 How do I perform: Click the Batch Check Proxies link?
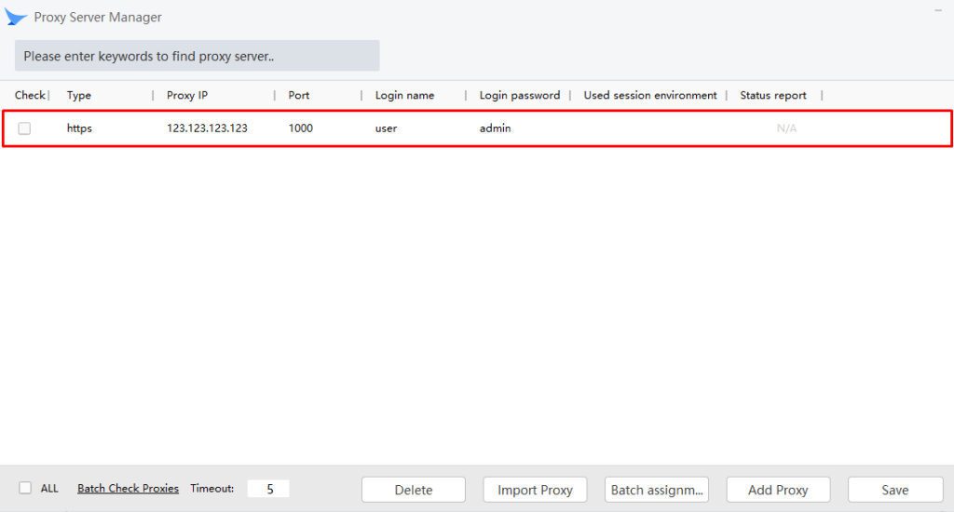pos(128,489)
